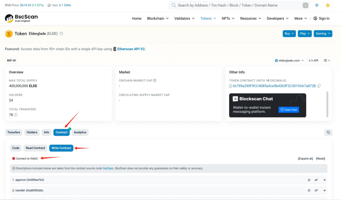
Task: Expand the elderglade.com website dropdown
Action: pyautogui.click(x=289, y=60)
